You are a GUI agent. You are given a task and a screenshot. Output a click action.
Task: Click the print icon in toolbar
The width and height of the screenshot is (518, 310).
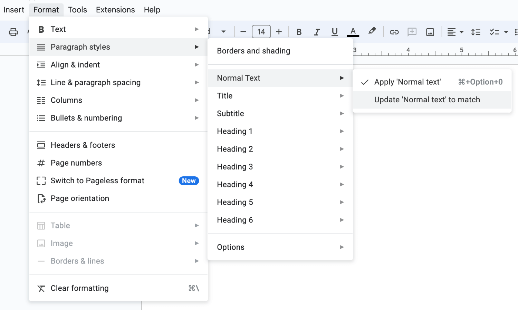[13, 32]
